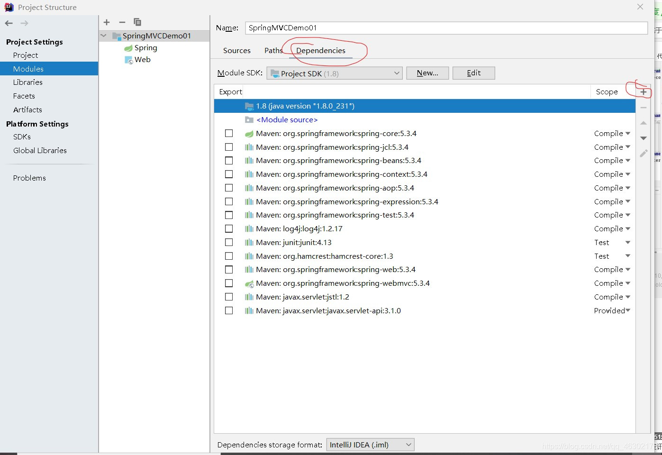
Task: Toggle export checkbox for log4j
Action: coord(229,229)
